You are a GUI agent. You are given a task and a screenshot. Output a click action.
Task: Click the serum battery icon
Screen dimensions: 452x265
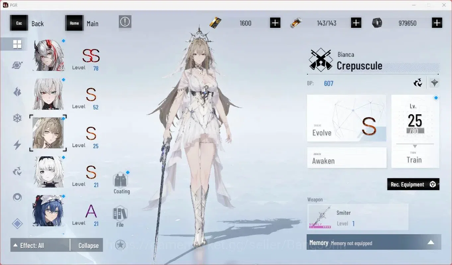pos(296,23)
